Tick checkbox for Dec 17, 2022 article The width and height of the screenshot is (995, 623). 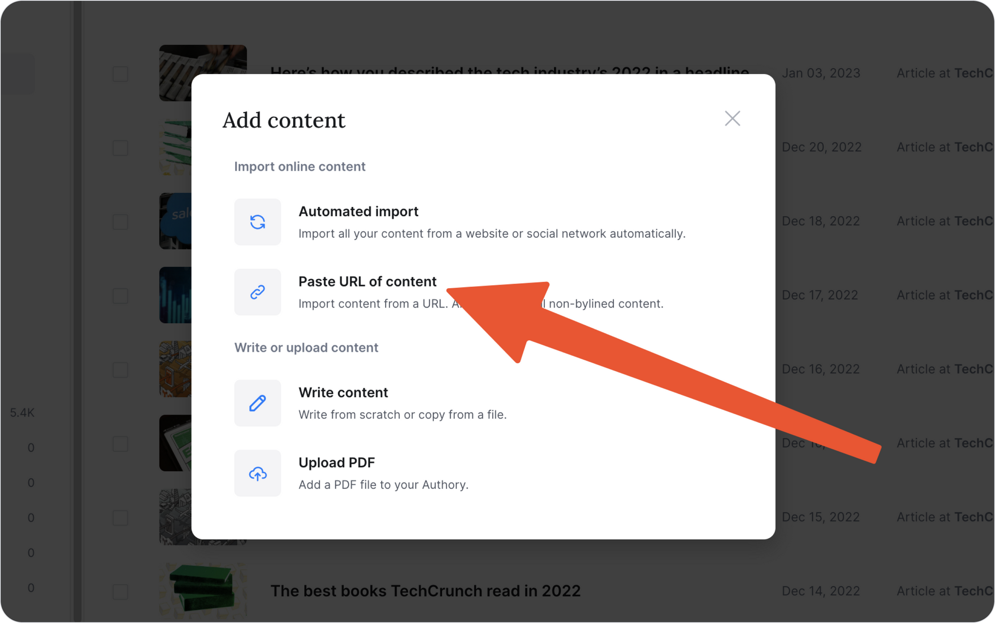pyautogui.click(x=120, y=296)
